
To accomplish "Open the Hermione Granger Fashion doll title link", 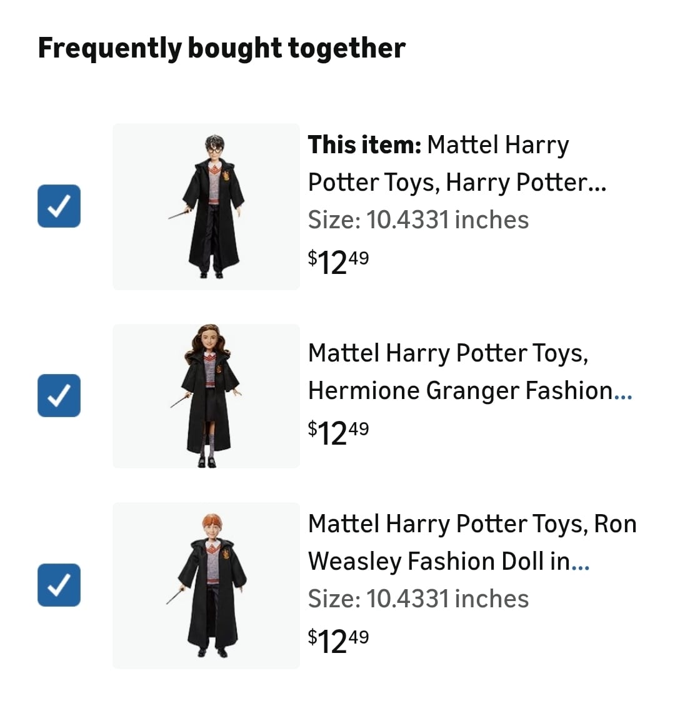I will coord(459,372).
